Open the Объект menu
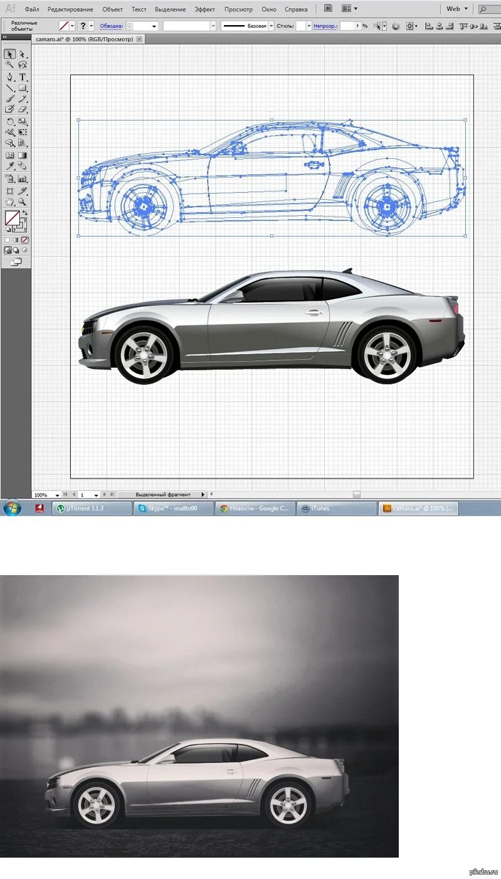501x879 pixels. pos(113,9)
